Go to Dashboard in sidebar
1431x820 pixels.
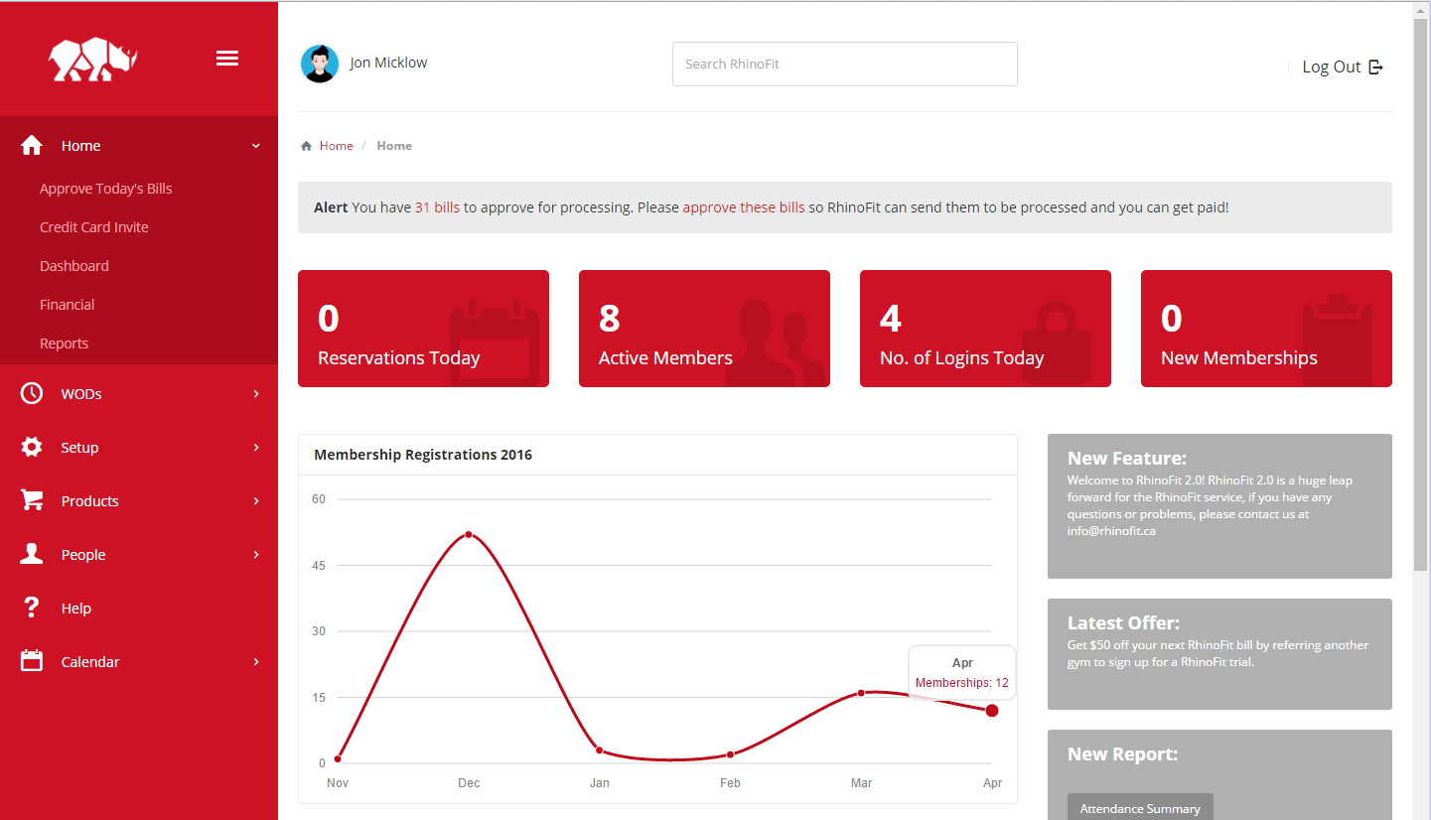pyautogui.click(x=74, y=266)
